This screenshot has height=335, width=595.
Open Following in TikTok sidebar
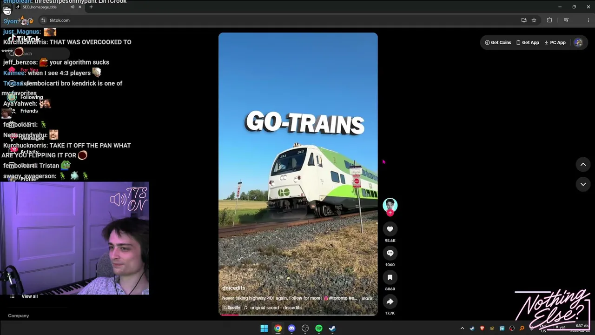(32, 97)
